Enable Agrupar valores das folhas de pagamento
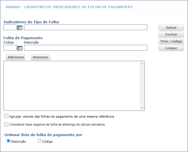Viewport: 189px width, 152px height. point(7,116)
